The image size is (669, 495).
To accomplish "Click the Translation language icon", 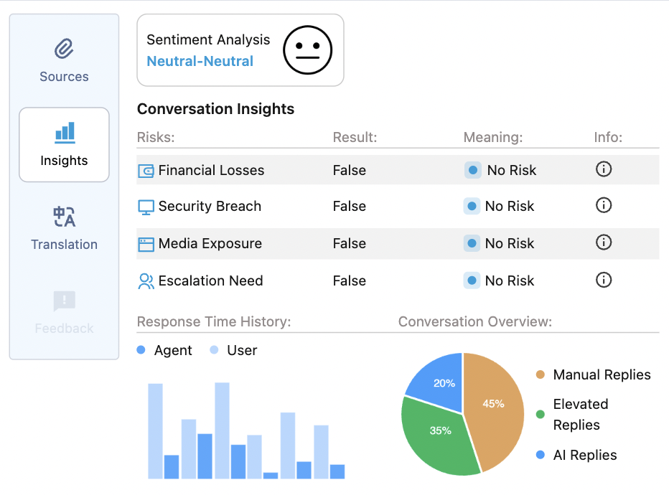I will click(x=64, y=216).
